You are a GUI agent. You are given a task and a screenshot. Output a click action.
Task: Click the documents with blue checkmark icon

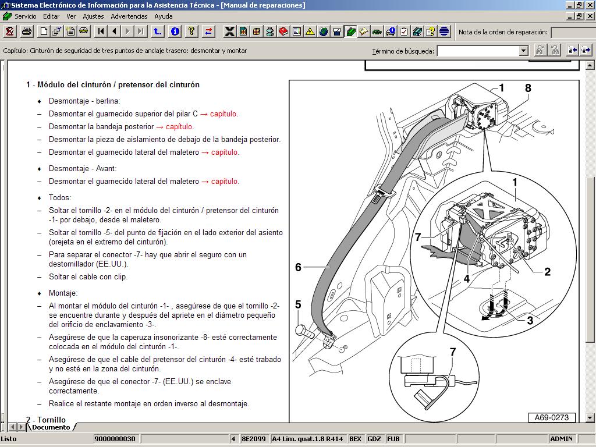pos(57,31)
